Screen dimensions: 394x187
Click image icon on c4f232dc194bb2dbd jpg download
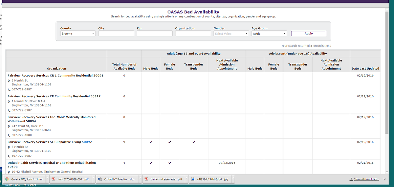click(193, 179)
